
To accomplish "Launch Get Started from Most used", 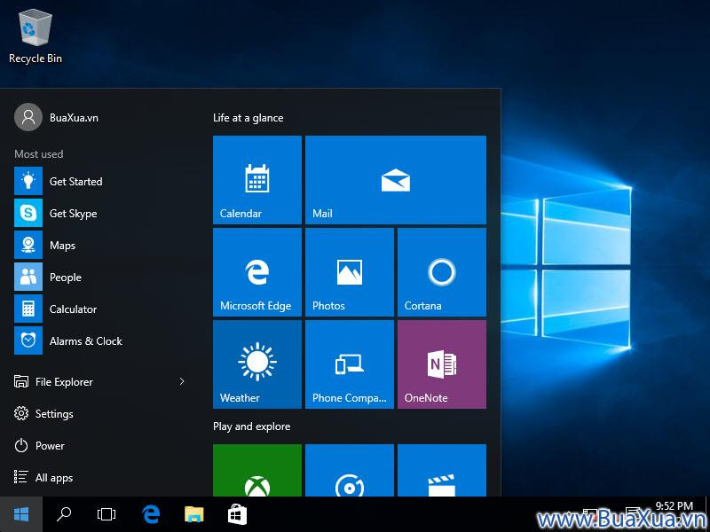I will (75, 182).
